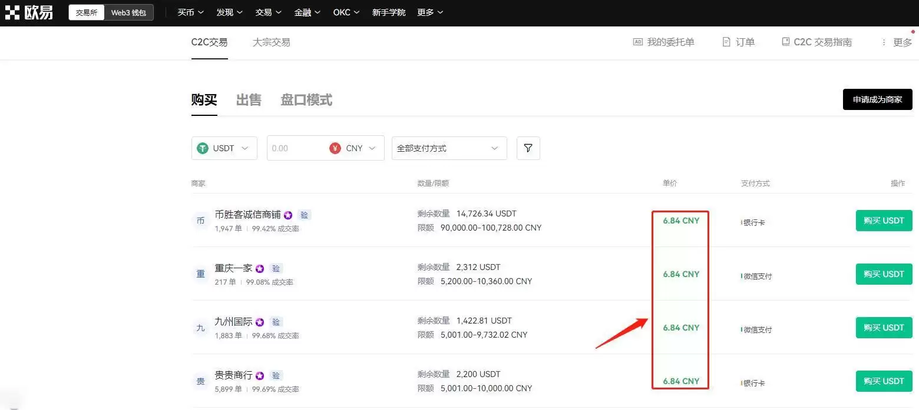This screenshot has height=410, width=919.
Task: Open the C2C 交易指南 guide icon
Action: [785, 42]
